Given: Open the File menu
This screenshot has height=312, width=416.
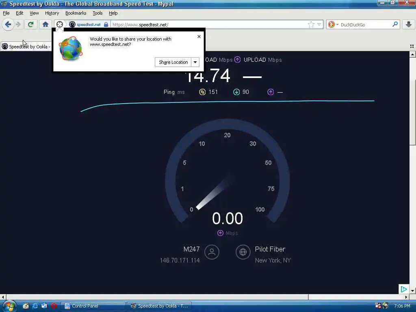Looking at the screenshot, I should click(6, 13).
